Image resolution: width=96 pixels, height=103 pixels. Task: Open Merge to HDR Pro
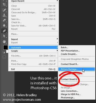tap(77, 94)
